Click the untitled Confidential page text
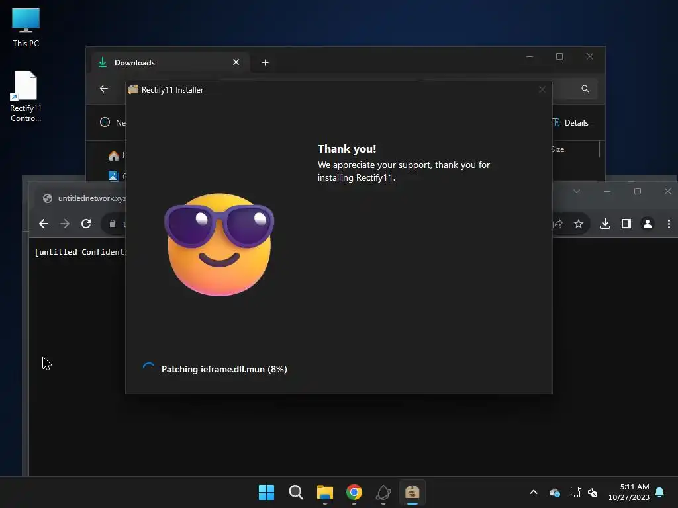The image size is (678, 508). 80,252
